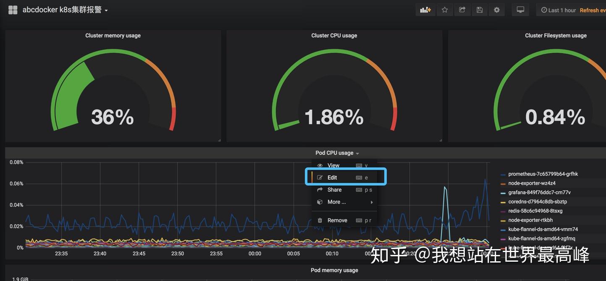The image size is (606, 281).
Task: Choose Remove from the panel menu
Action: [x=337, y=220]
